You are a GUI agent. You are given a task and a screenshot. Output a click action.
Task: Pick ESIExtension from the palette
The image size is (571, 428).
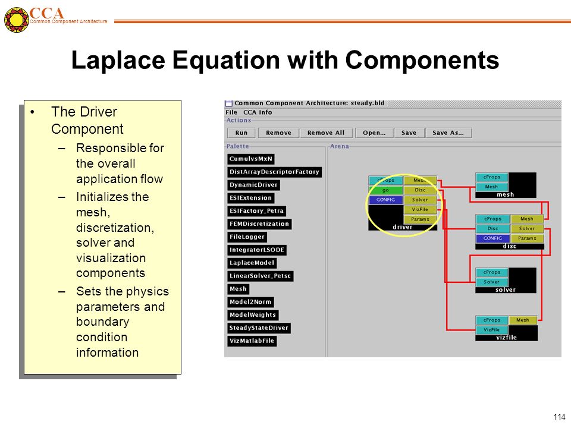(250, 198)
